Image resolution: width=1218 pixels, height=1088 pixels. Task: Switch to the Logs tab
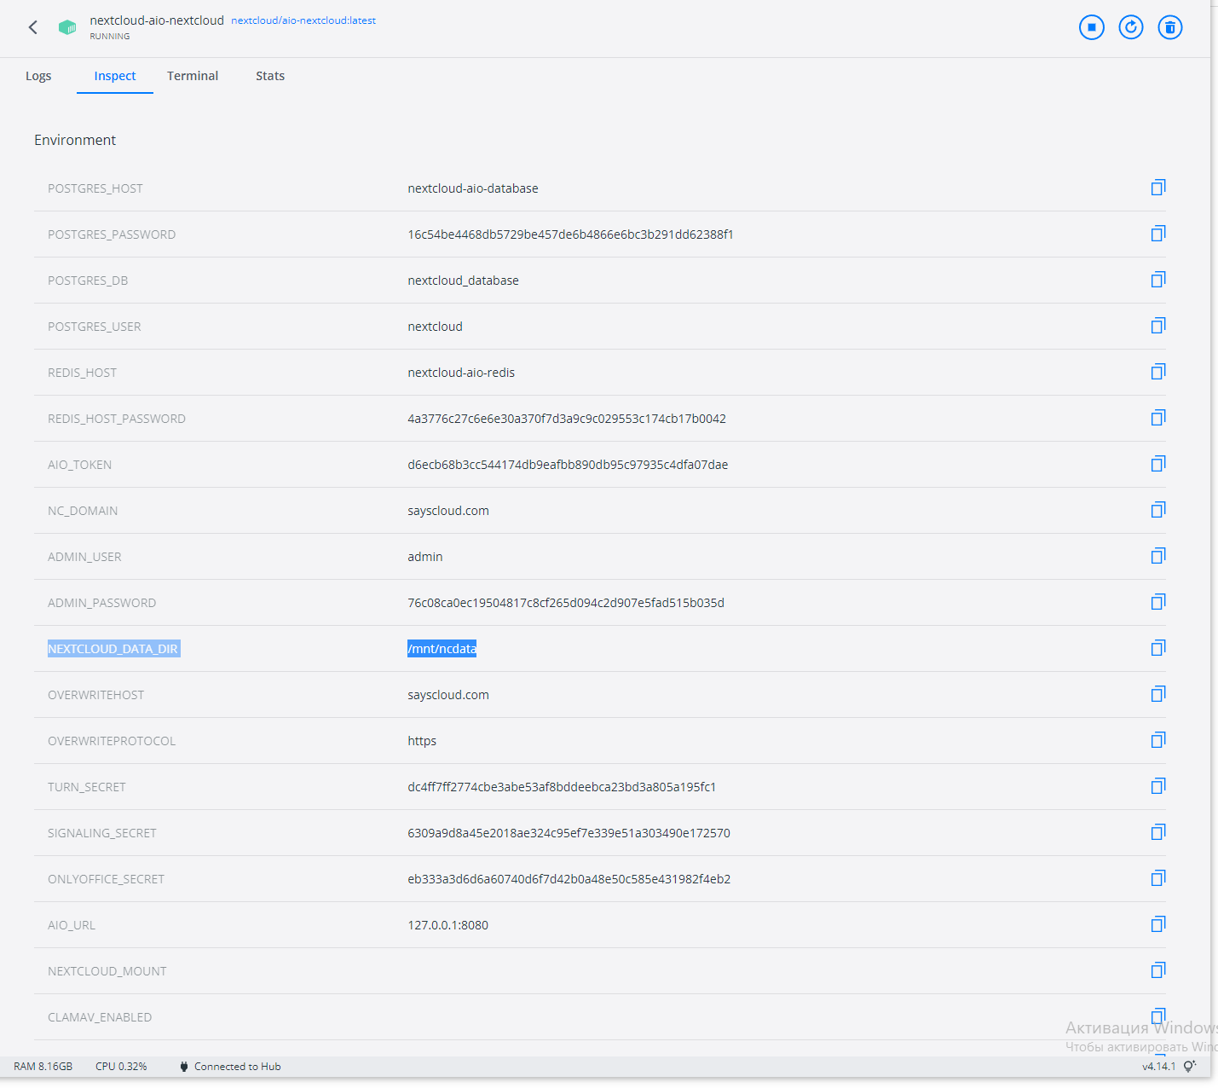coord(38,76)
